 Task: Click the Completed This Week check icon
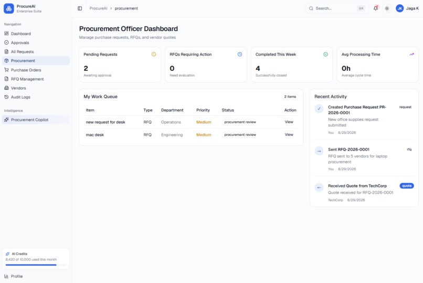click(325, 54)
